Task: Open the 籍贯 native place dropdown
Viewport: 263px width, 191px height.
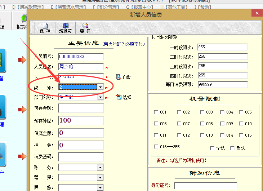Action: click(100, 177)
